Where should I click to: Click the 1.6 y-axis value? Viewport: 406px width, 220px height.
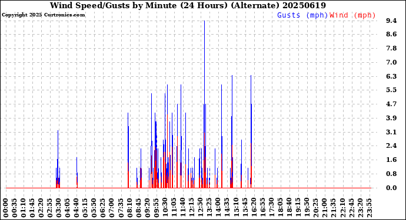click(x=391, y=160)
